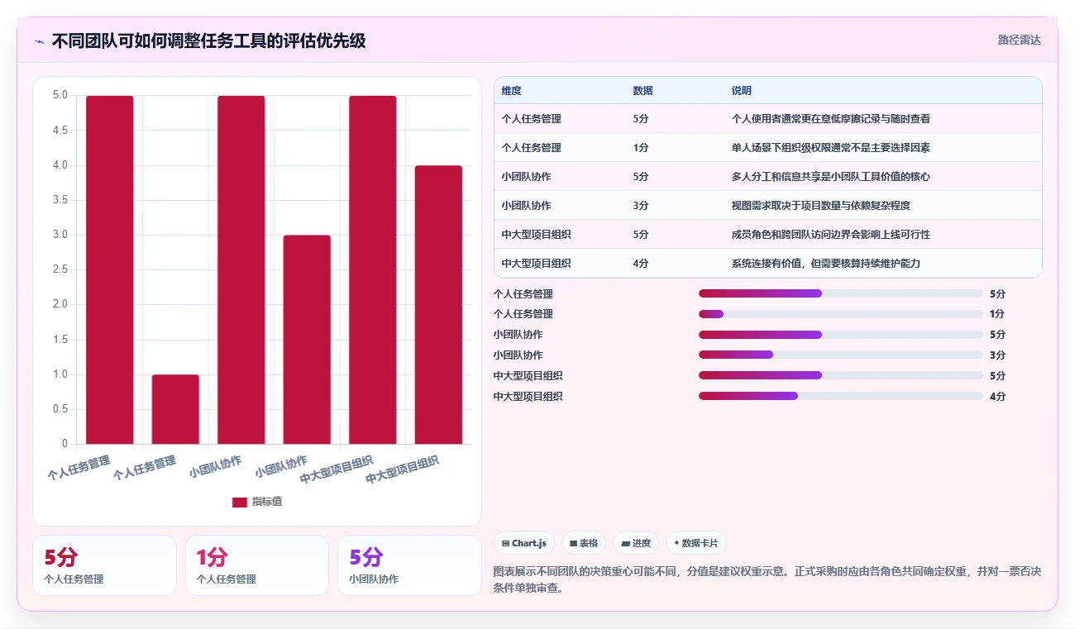The image size is (1075, 629).
Task: Click the title 不同团队可如何调整任务工具的评估优先级
Action: point(208,41)
